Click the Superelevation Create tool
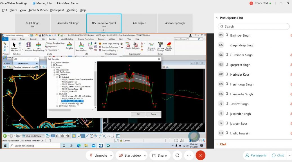This screenshot has width=292, height=162. point(128,46)
